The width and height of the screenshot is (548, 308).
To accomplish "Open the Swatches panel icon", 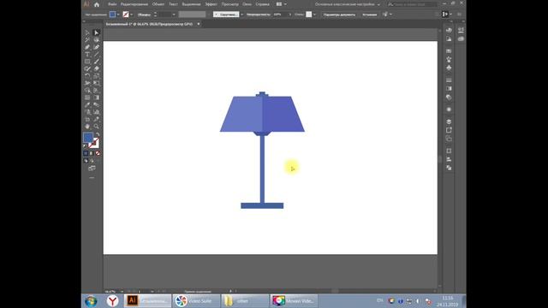I will pyautogui.click(x=449, y=51).
